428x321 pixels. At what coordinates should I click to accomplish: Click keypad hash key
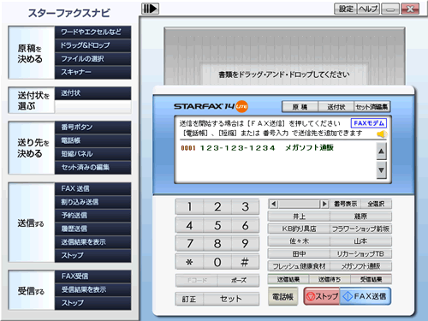(245, 262)
